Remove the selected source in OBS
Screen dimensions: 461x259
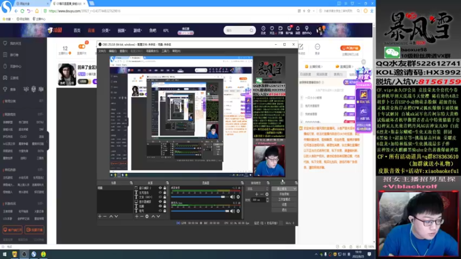142,216
